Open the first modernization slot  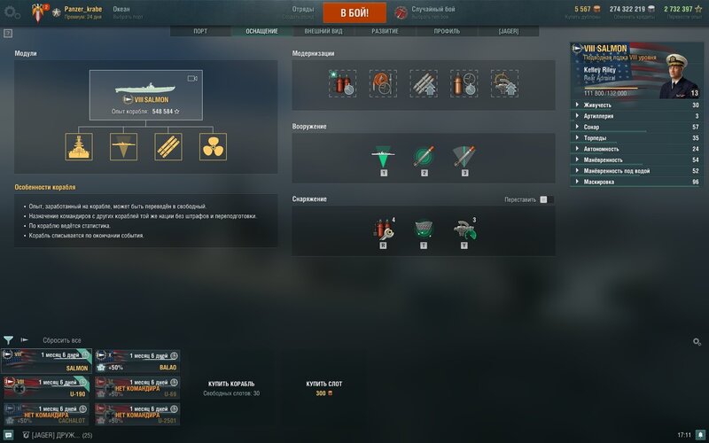click(x=342, y=83)
